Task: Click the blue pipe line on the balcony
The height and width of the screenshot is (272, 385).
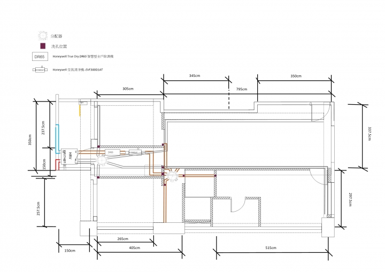Action: (x=57, y=139)
